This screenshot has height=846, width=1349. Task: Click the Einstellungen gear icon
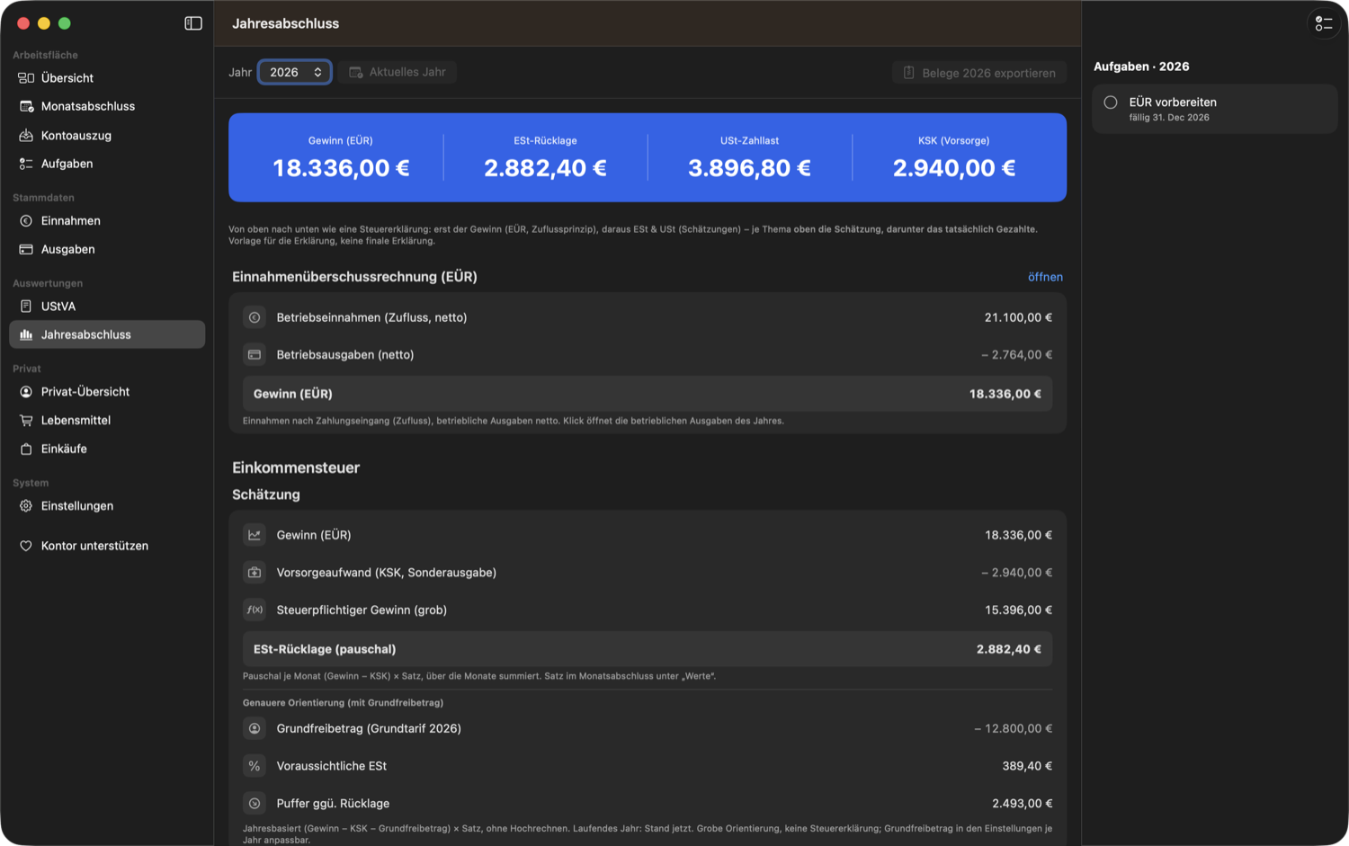(x=26, y=506)
